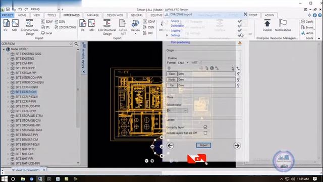Switch to the MANAGE tab

(x=93, y=15)
